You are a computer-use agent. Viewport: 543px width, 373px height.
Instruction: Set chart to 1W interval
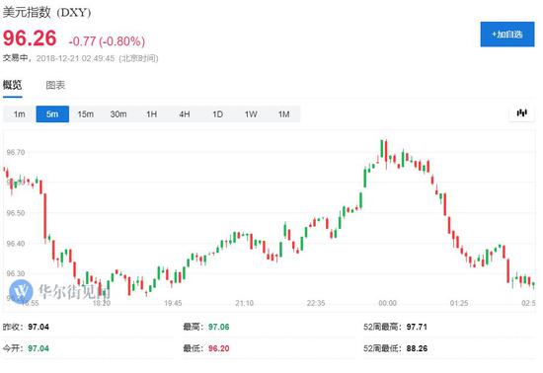click(251, 114)
